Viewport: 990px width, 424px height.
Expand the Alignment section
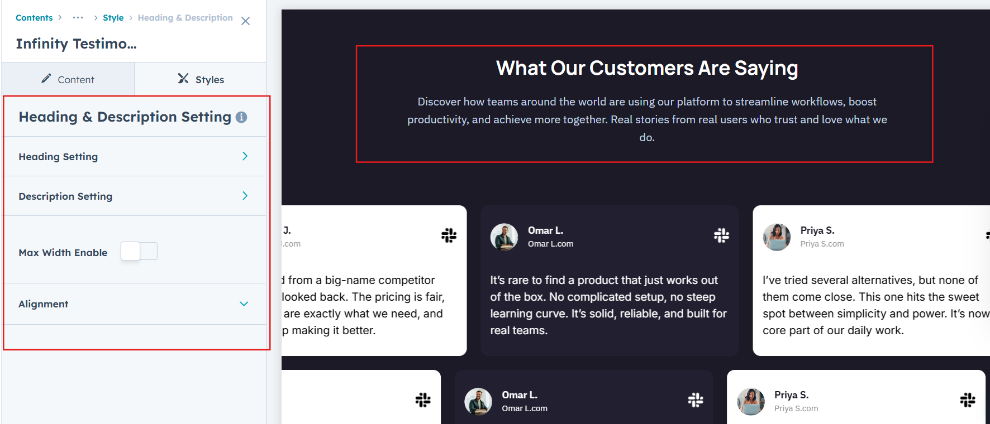pyautogui.click(x=244, y=304)
